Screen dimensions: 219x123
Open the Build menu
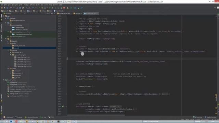pos(38,5)
